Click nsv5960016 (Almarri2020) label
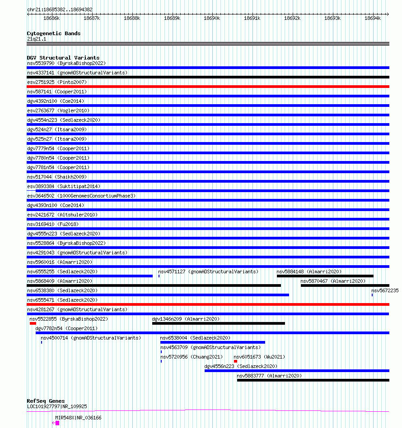This screenshot has height=428, width=402. (60, 262)
